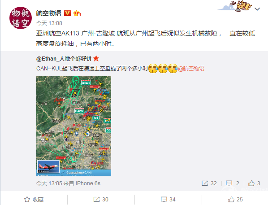
Task: Toggle like thumbs-up showing 25
Action: [x=235, y=199]
